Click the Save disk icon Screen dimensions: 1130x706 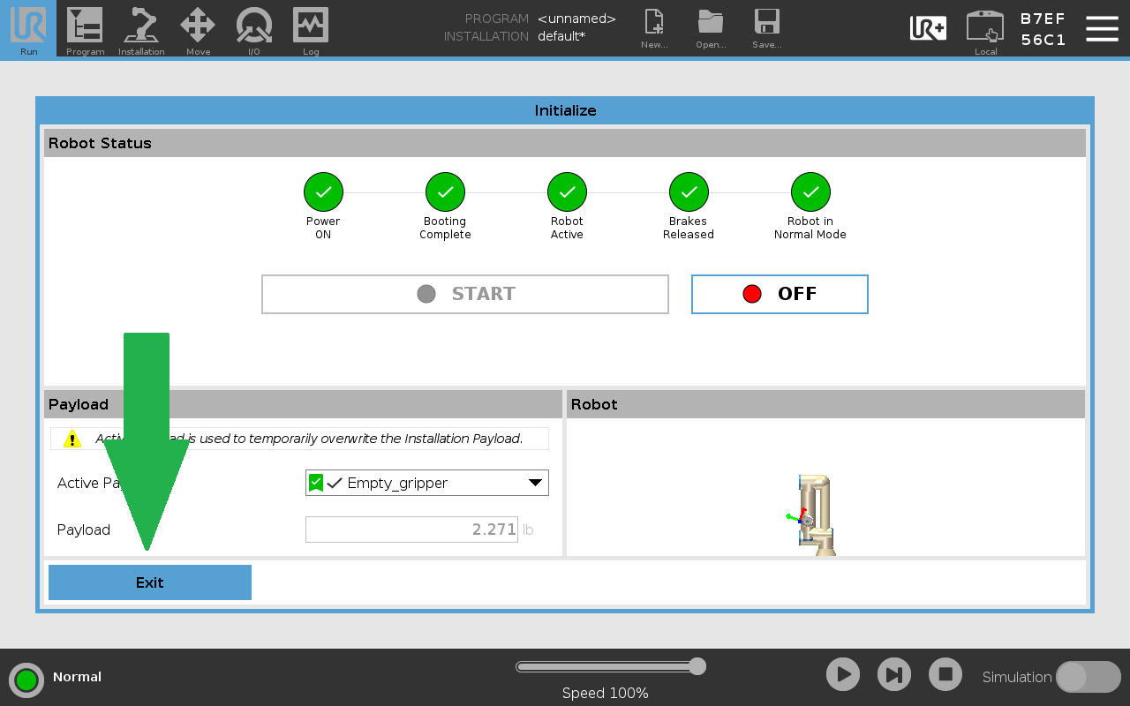point(767,22)
